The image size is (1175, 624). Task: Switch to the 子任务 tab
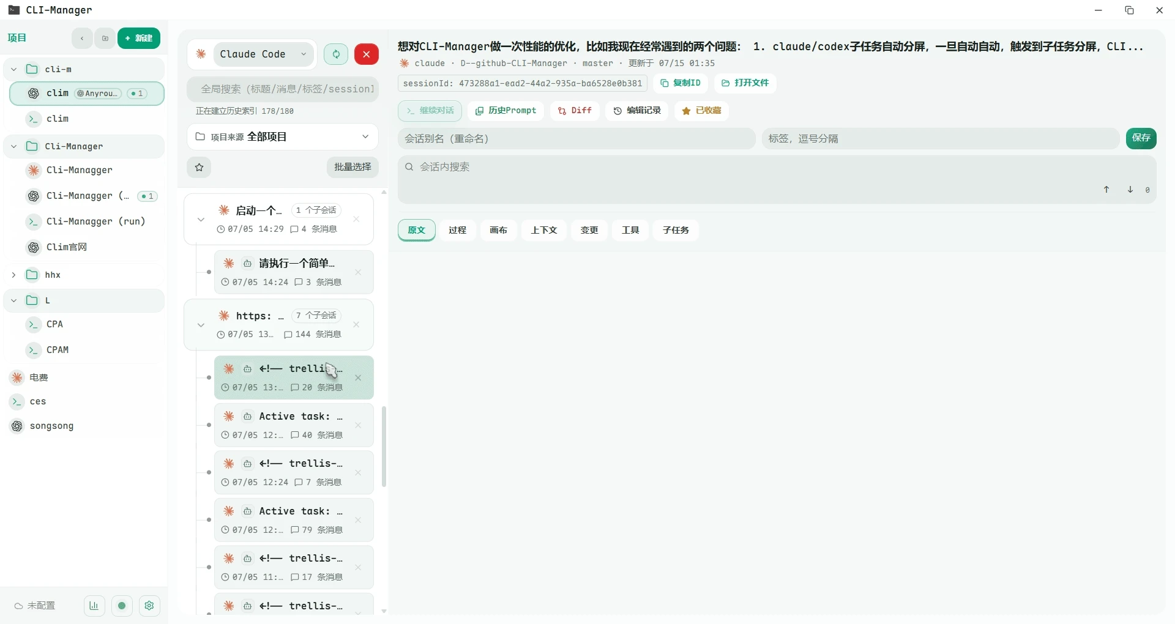click(x=676, y=230)
